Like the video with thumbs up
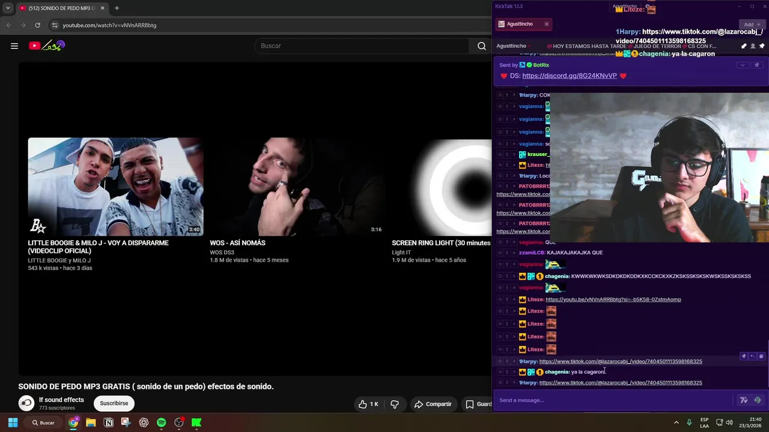Screen dimensions: 769x432 368,404
